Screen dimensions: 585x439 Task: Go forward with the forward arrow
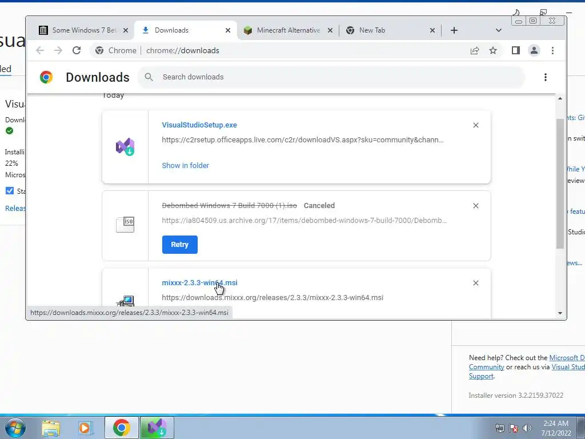point(58,50)
